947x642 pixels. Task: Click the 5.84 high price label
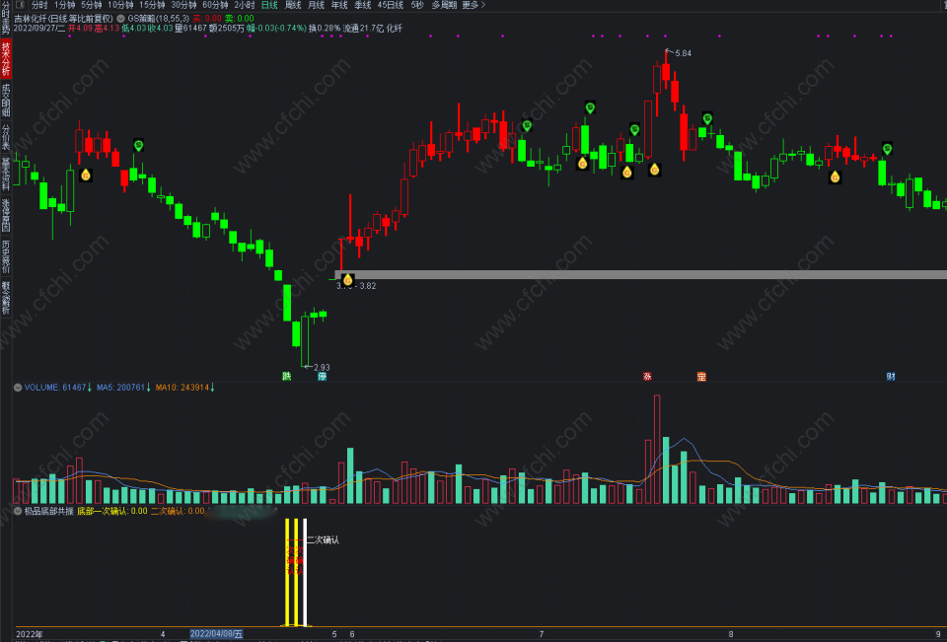683,53
